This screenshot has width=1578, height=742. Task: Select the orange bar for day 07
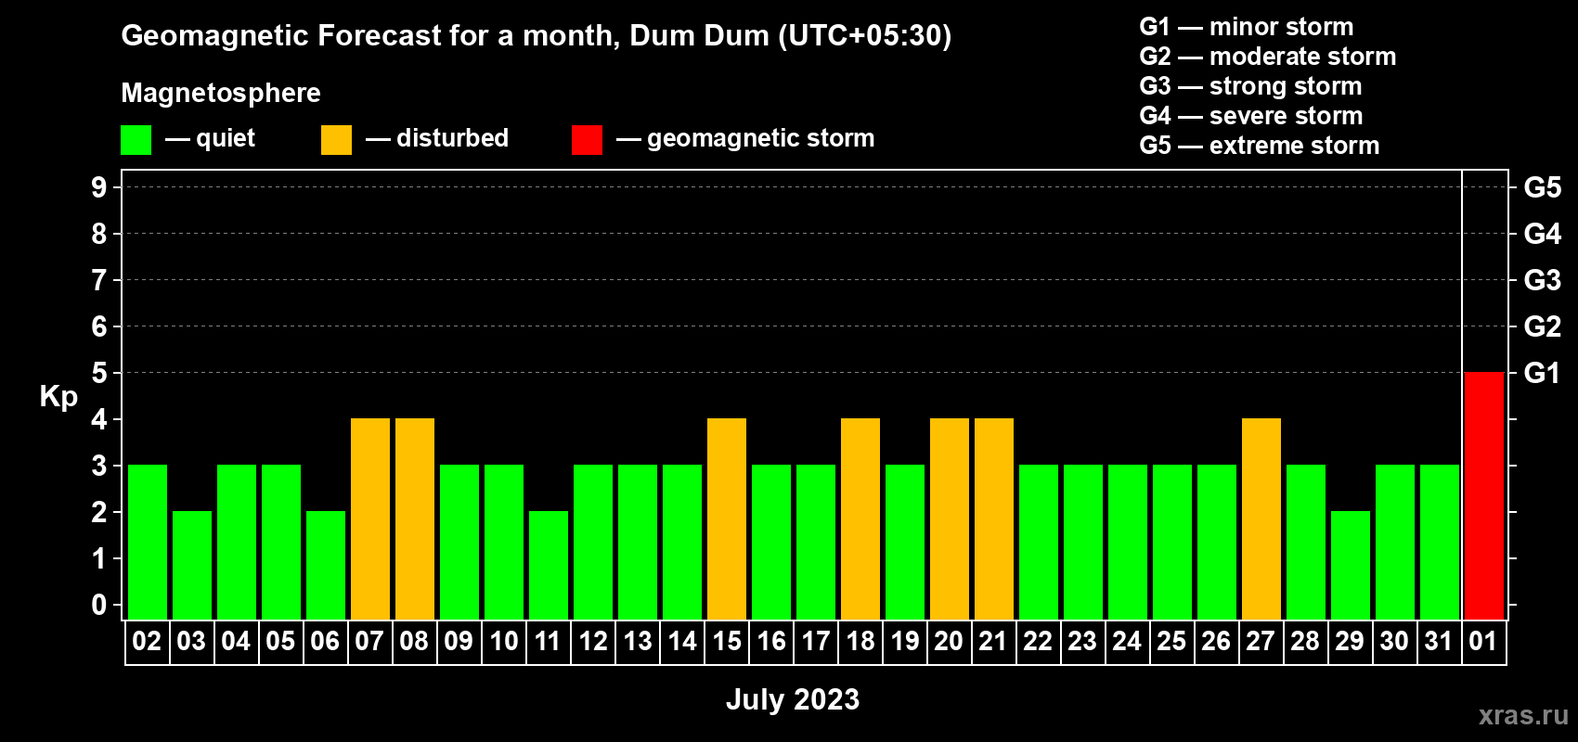click(370, 518)
